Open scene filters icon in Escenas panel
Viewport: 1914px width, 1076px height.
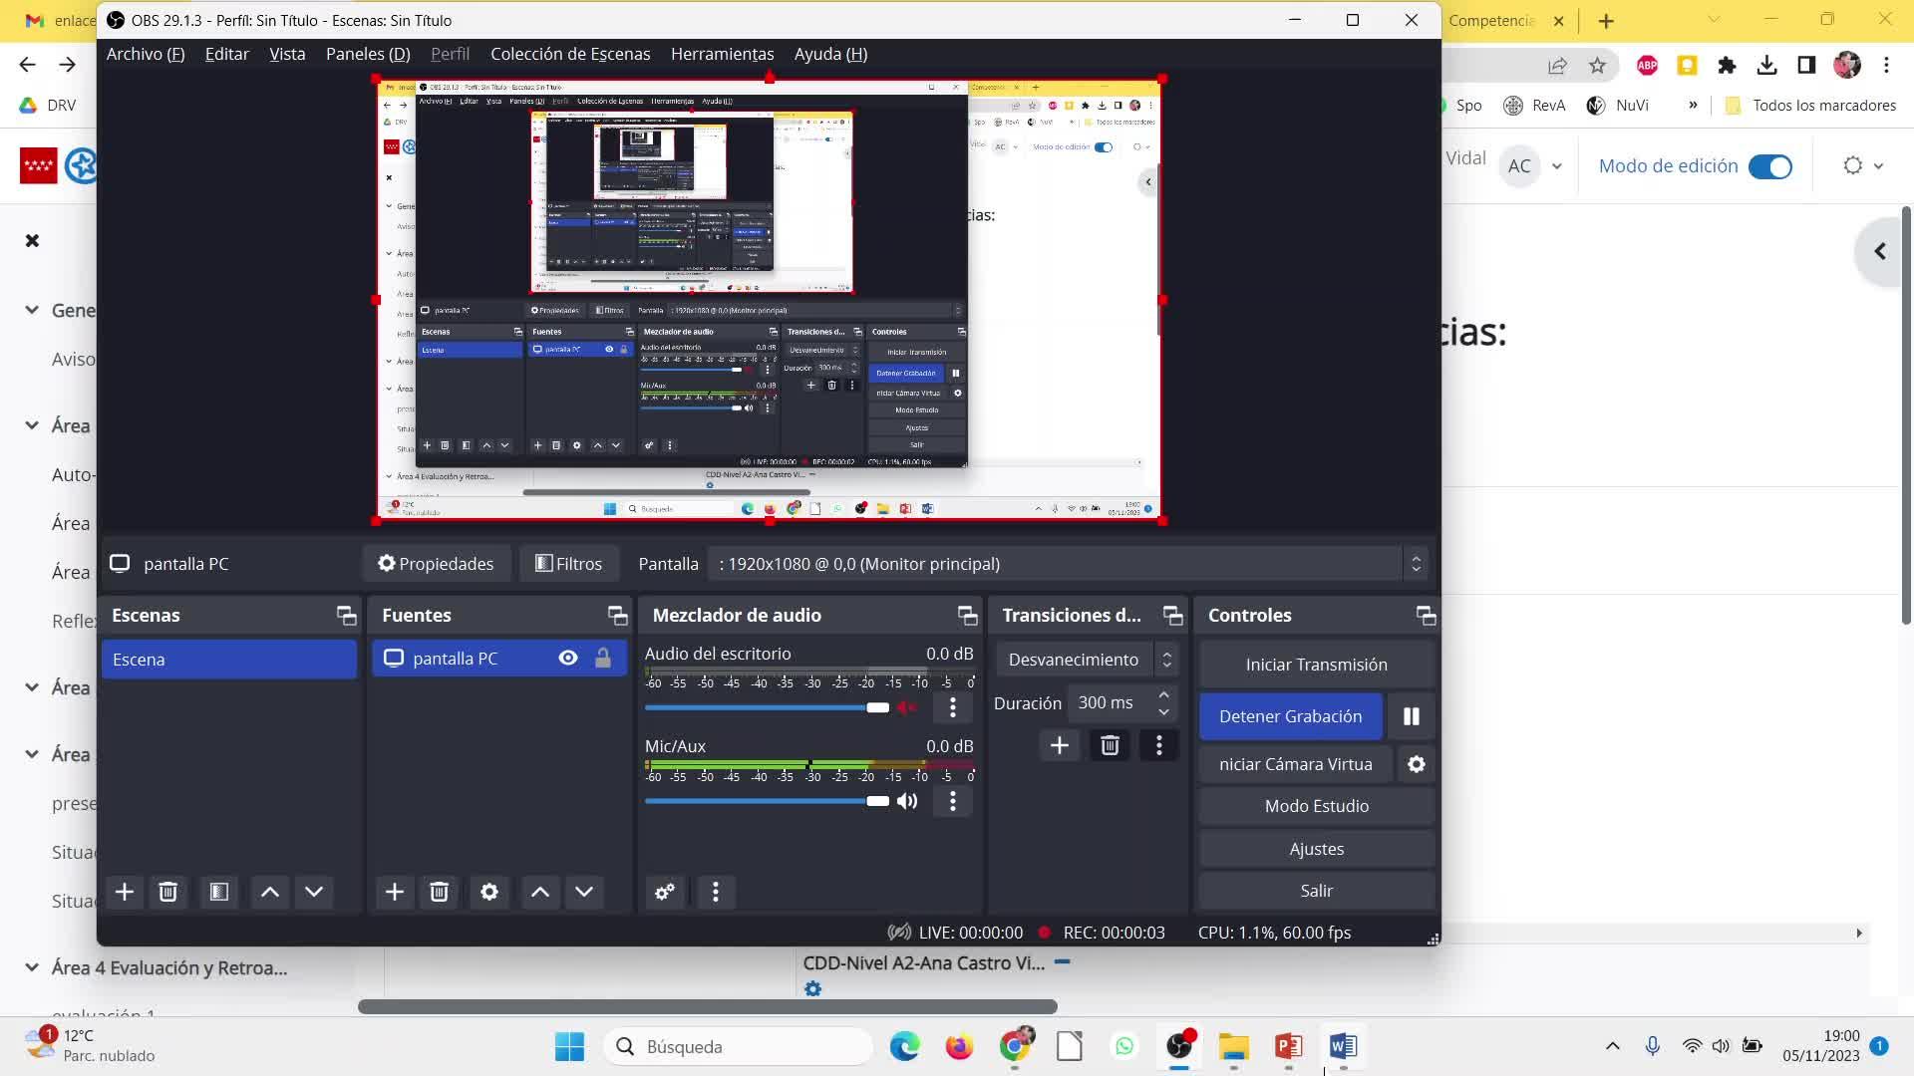[218, 892]
